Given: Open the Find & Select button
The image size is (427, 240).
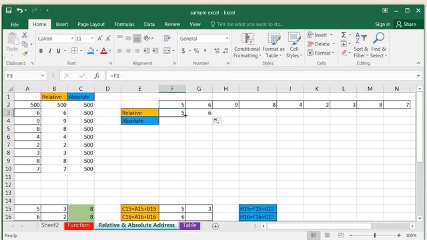Looking at the screenshot, I should click(378, 45).
